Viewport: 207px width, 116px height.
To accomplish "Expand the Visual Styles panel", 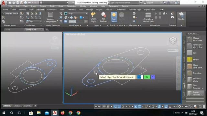I will tap(75, 25).
